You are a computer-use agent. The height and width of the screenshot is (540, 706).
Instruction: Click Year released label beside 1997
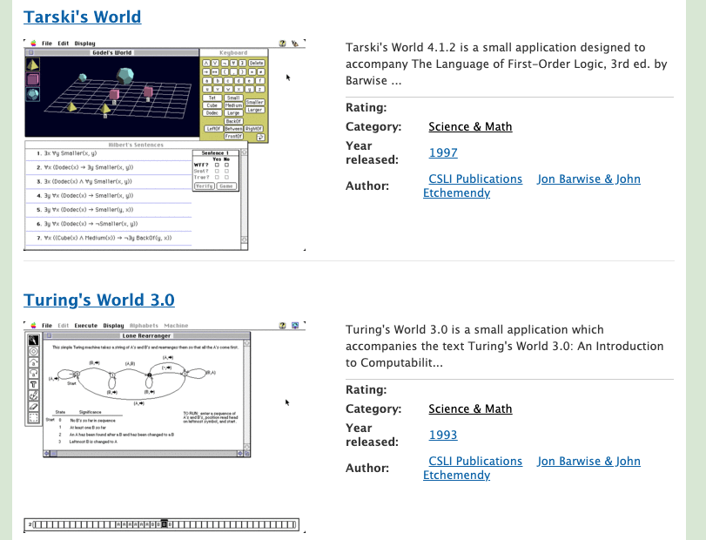tap(372, 152)
